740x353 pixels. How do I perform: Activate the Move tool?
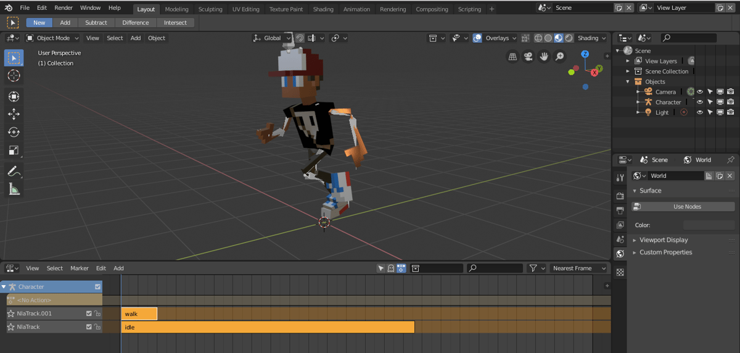[14, 114]
